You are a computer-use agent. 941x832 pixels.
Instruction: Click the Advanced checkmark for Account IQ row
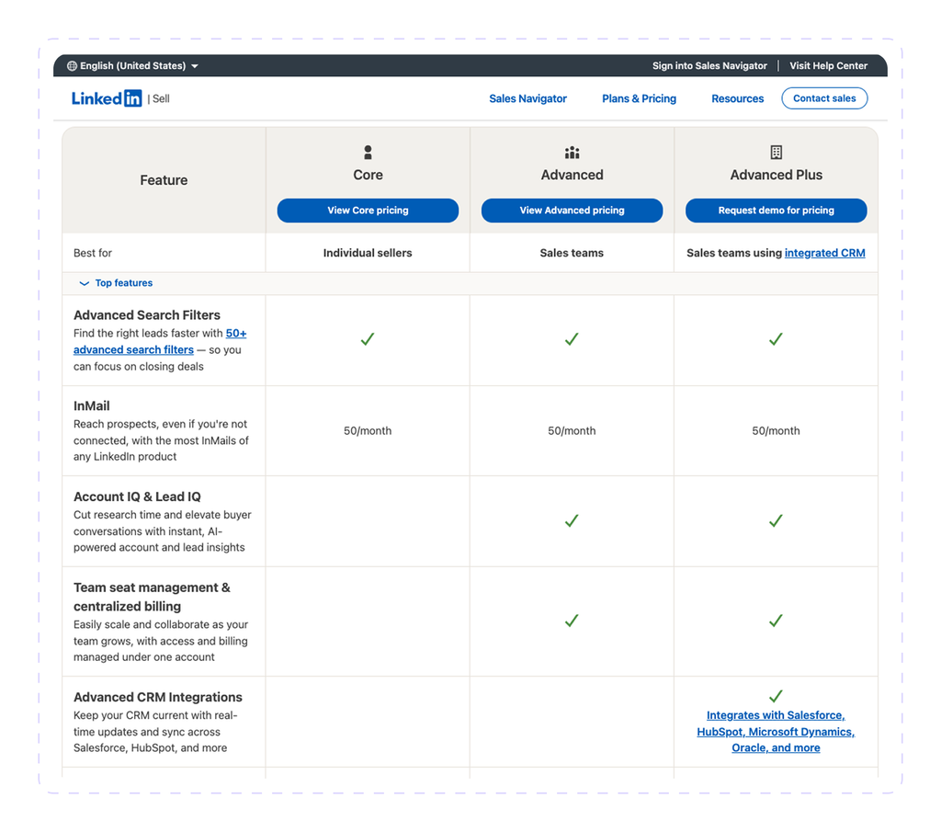[572, 520]
